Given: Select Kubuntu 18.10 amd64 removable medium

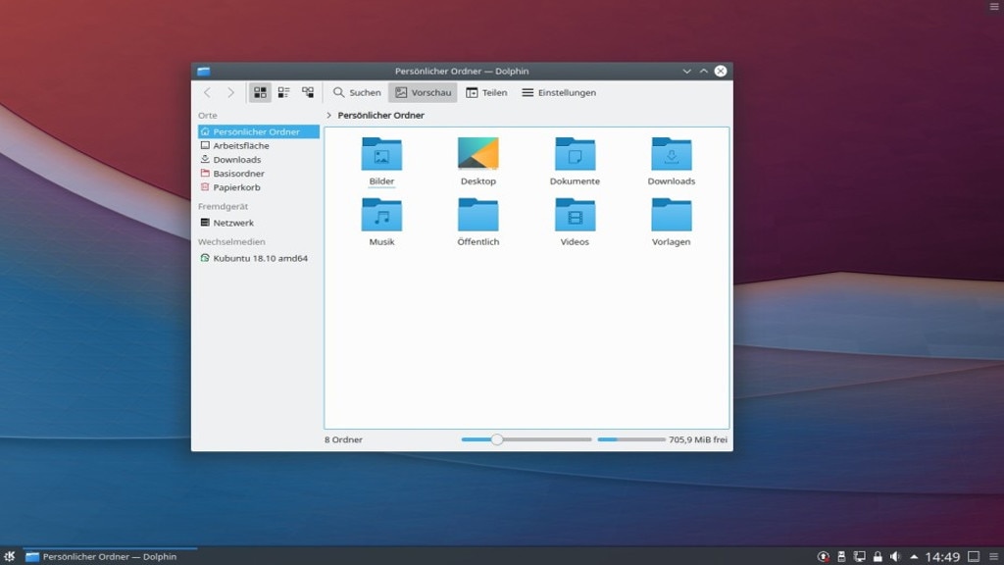Looking at the screenshot, I should tap(257, 258).
